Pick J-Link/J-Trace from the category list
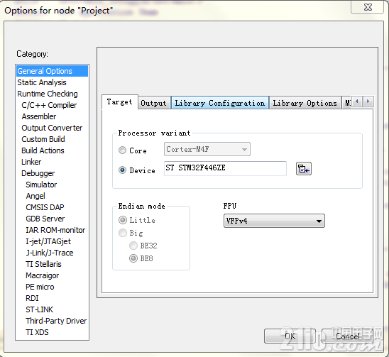Image resolution: width=389 pixels, height=357 pixels. pos(50,253)
